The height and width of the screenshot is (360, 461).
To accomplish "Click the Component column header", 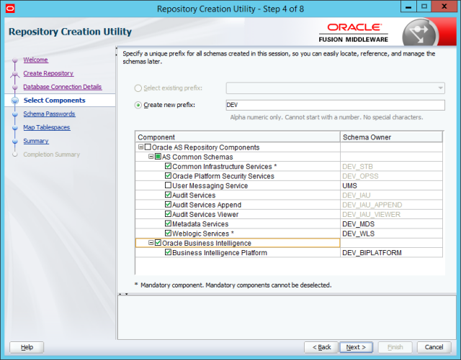I will click(x=238, y=137).
